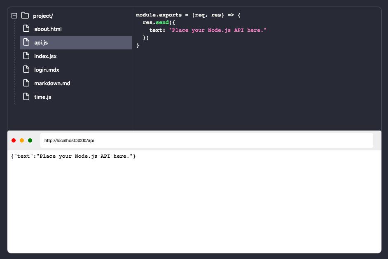This screenshot has height=259, width=388.
Task: Click the orange minimize dot in browser
Action: 22,140
